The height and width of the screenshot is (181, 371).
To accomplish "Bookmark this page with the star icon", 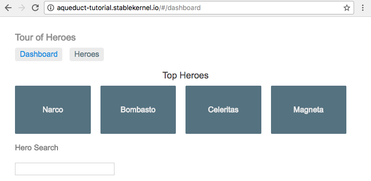I will point(347,8).
